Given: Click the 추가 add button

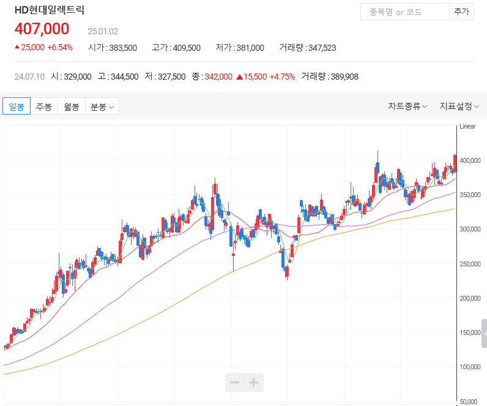Looking at the screenshot, I should coord(461,12).
